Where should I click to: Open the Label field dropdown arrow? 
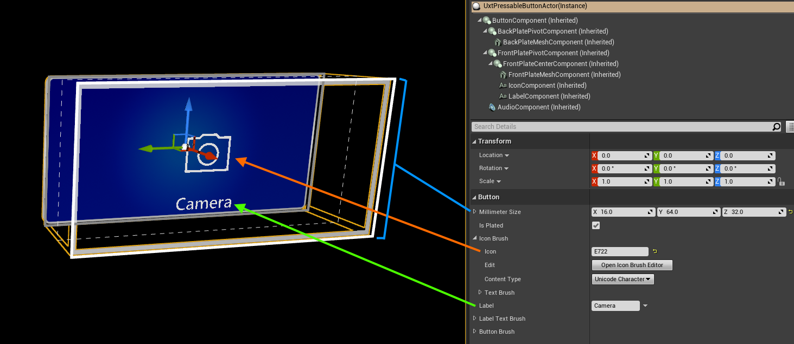point(645,306)
